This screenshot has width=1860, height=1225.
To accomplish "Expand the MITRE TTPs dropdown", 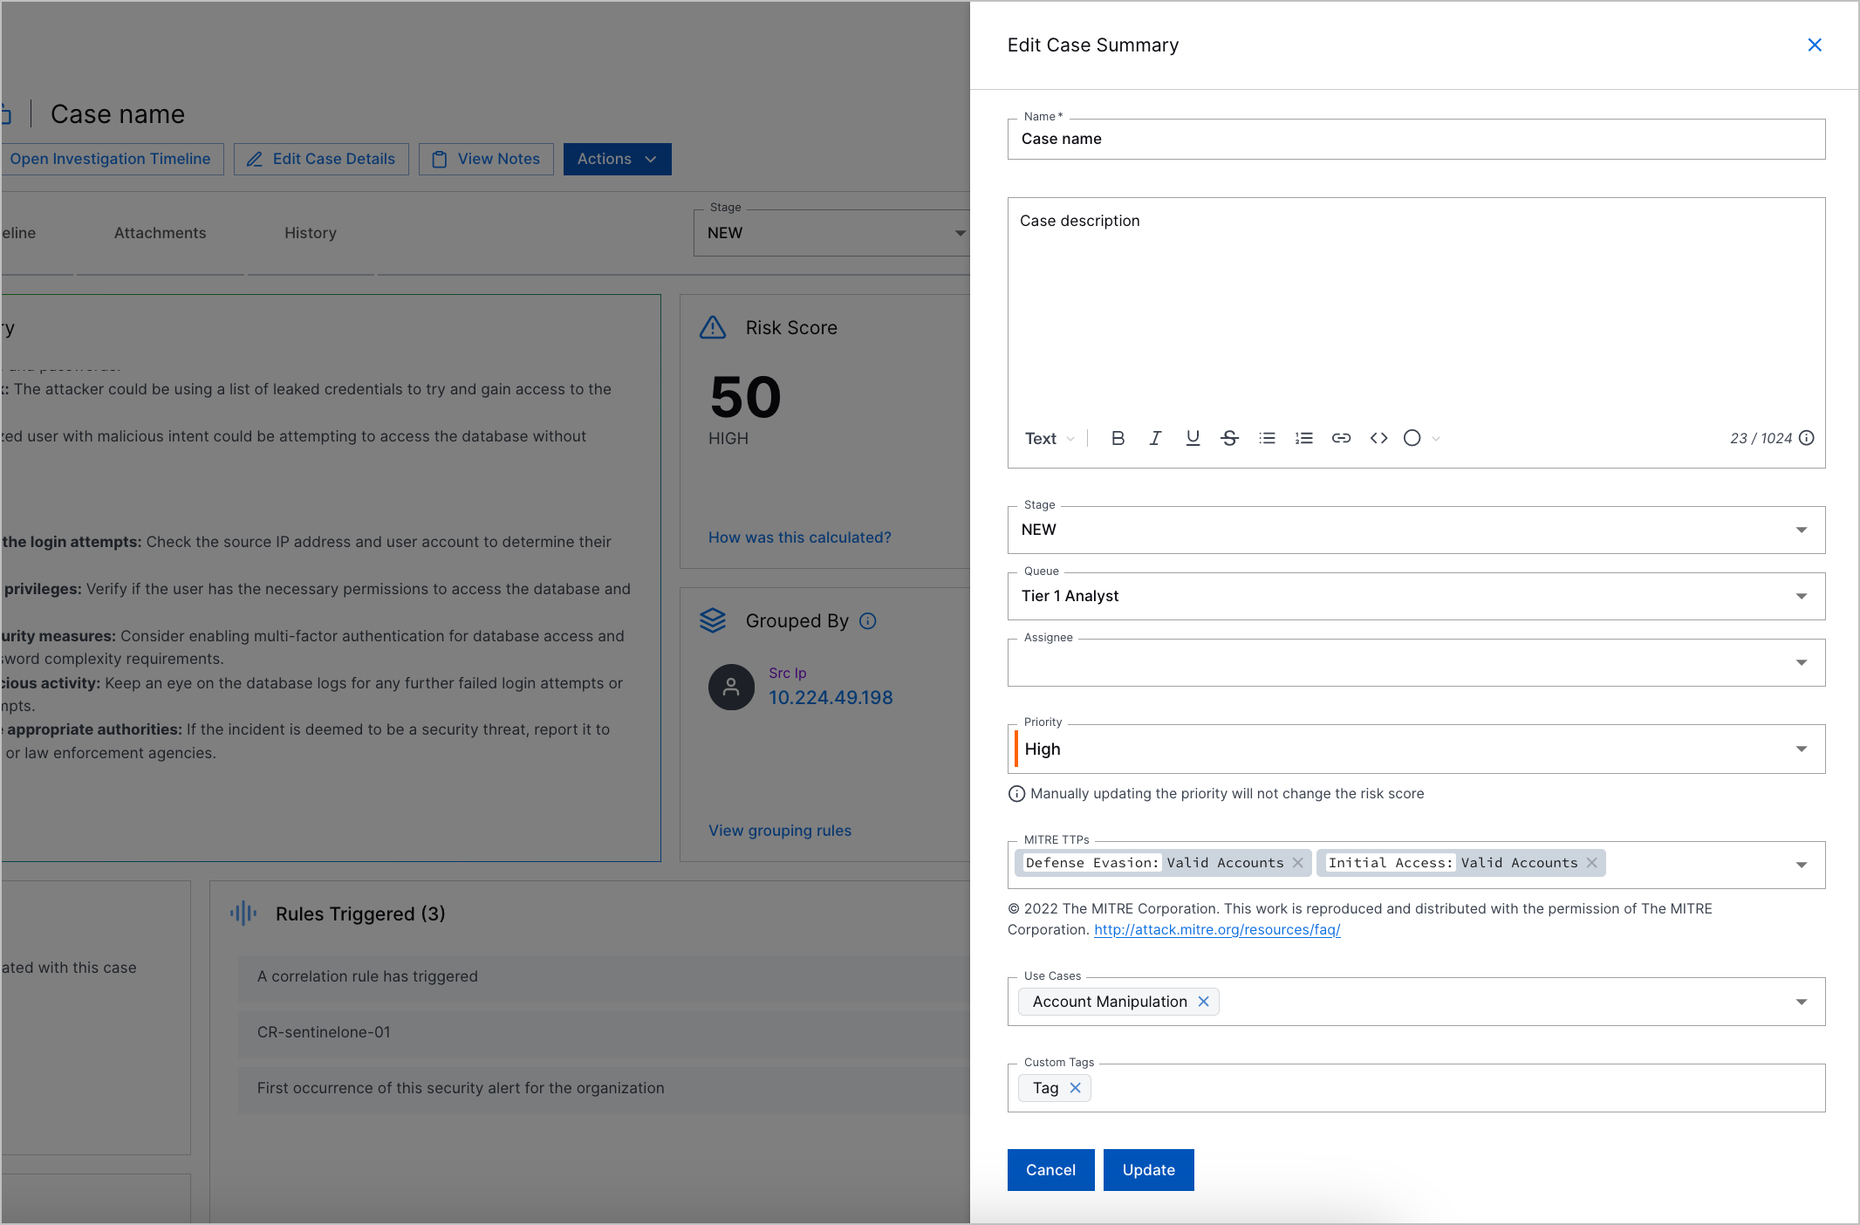I will (x=1807, y=863).
